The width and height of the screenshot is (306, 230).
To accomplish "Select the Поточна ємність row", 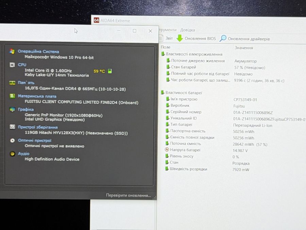I will (x=216, y=144).
